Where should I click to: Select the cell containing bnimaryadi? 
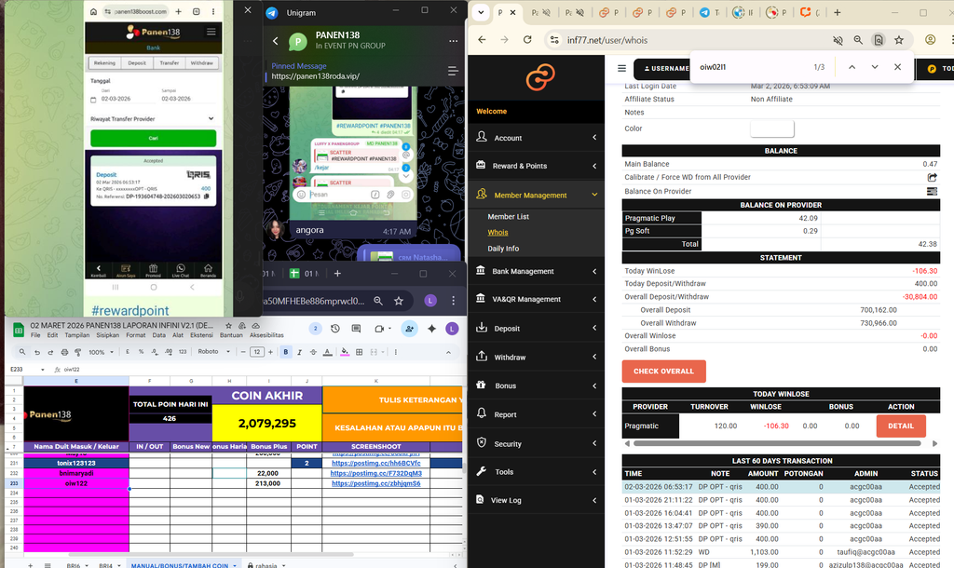coord(76,473)
